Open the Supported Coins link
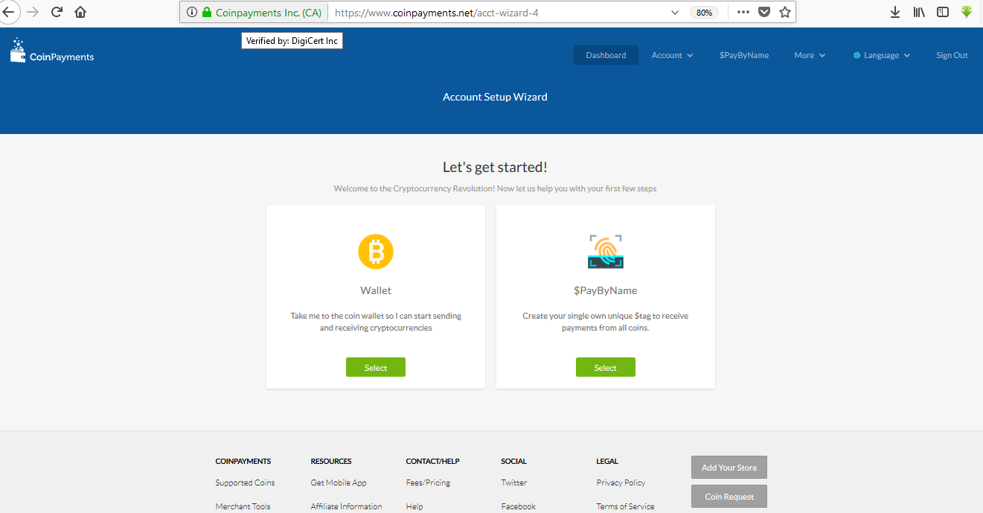 245,482
